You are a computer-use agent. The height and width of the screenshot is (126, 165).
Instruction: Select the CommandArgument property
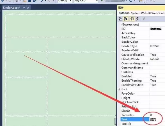click(x=135, y=63)
